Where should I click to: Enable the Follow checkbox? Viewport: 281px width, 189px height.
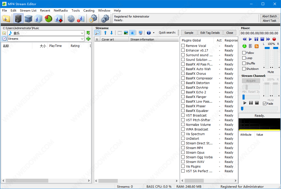[x=244, y=53]
